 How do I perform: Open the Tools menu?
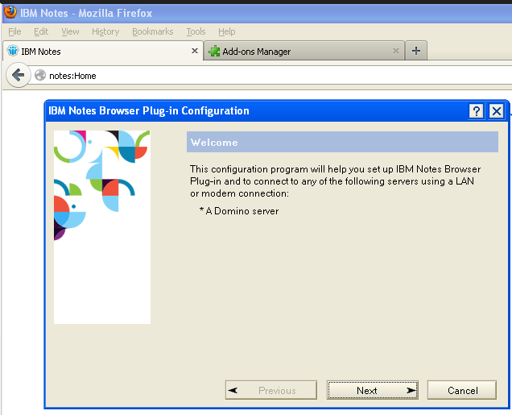[x=196, y=31]
